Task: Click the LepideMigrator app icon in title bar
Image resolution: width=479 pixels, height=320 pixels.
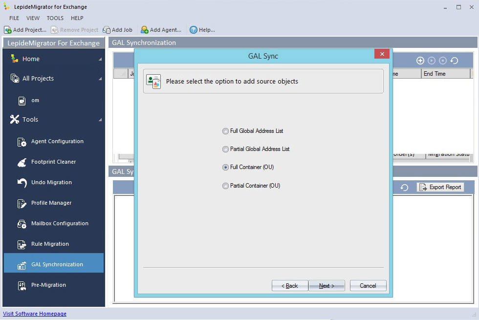Action: point(6,6)
